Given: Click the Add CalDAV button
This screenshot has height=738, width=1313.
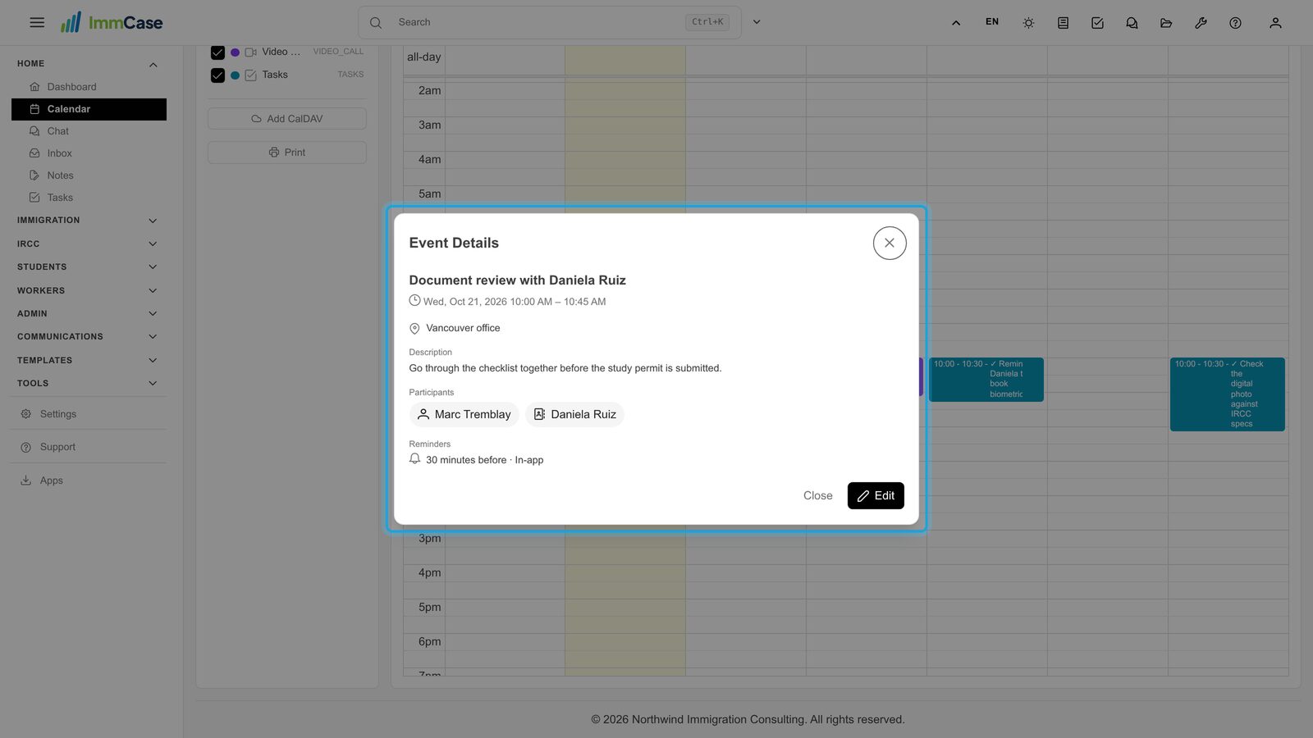Looking at the screenshot, I should pyautogui.click(x=287, y=119).
